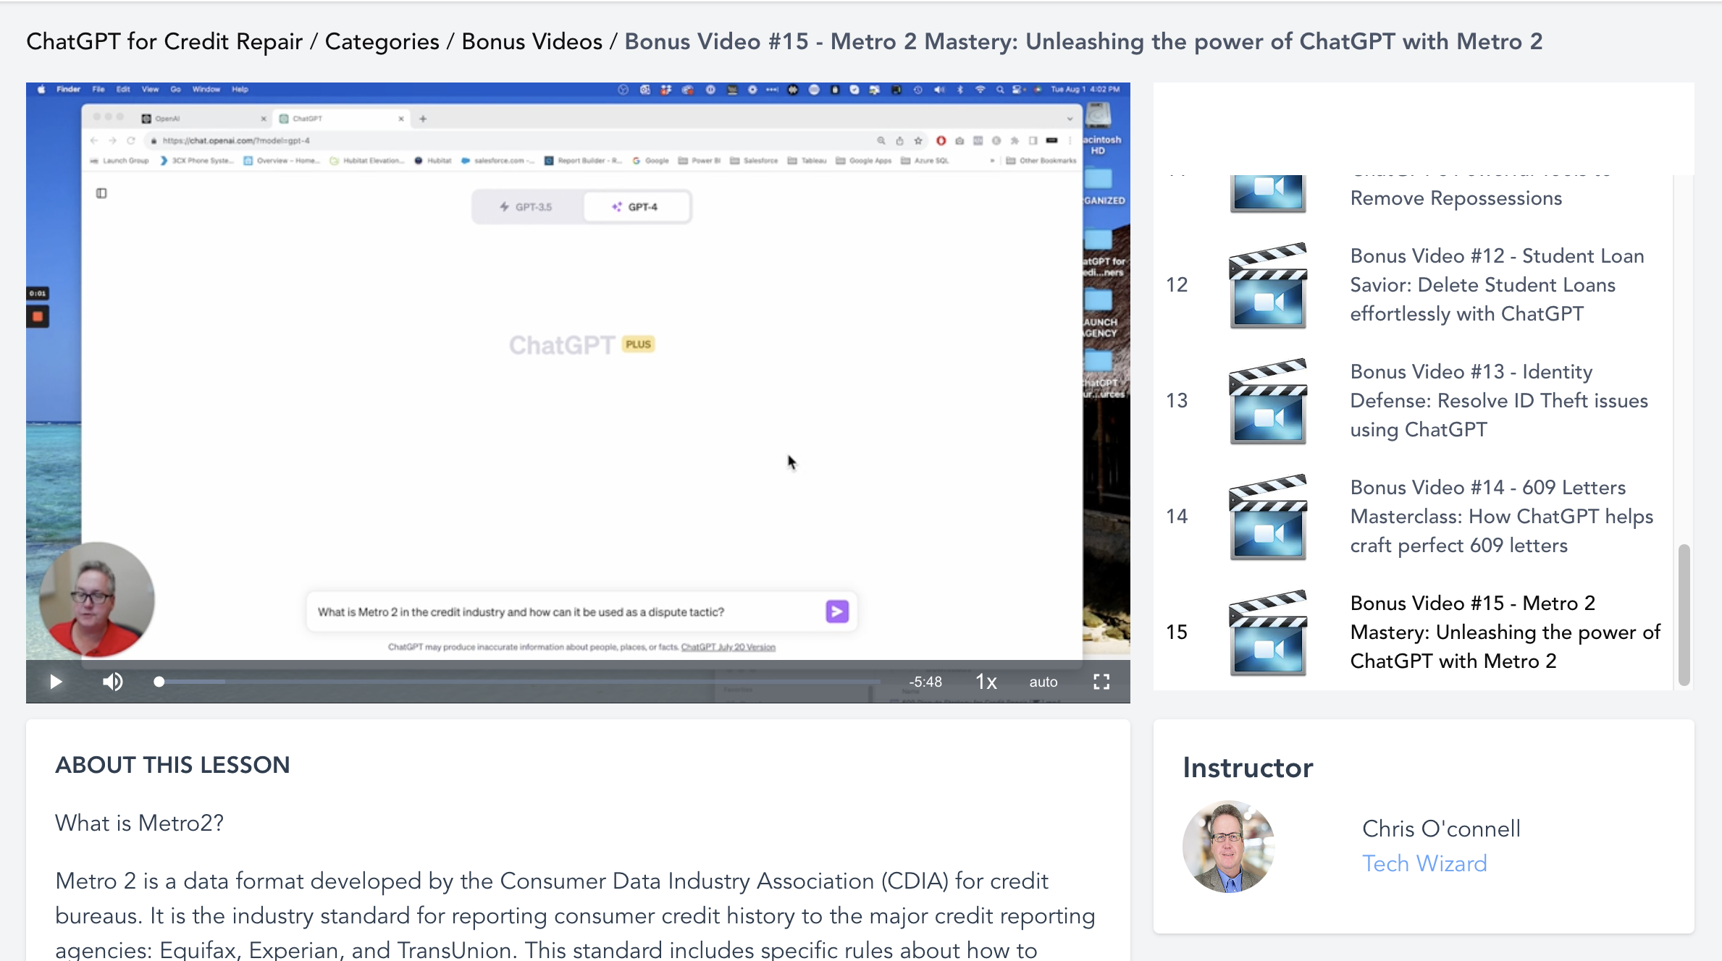Open Bonus Video #14 609 Letters Masterclass
Viewport: 1722px width, 961px height.
pos(1502,516)
